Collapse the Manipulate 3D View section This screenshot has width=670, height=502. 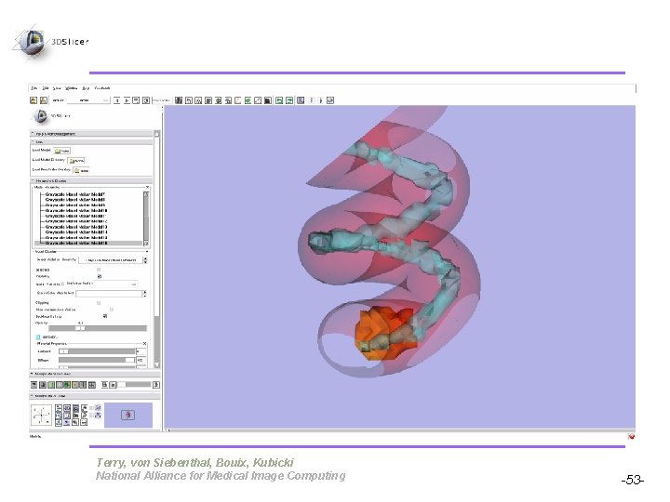95,396
